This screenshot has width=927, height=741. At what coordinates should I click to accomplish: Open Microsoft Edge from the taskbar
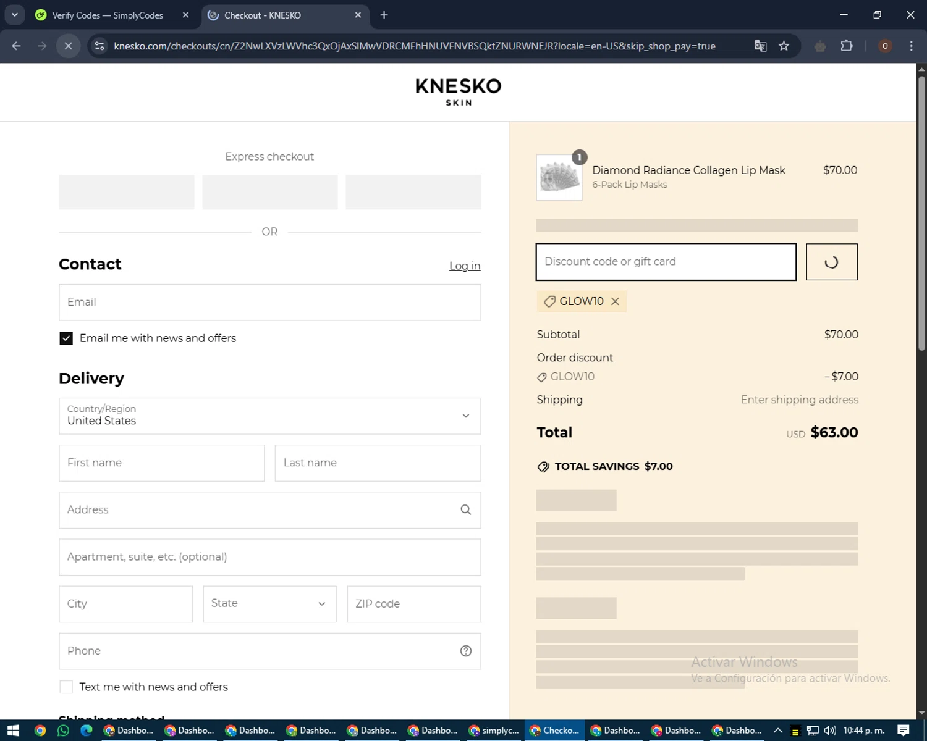coord(86,731)
